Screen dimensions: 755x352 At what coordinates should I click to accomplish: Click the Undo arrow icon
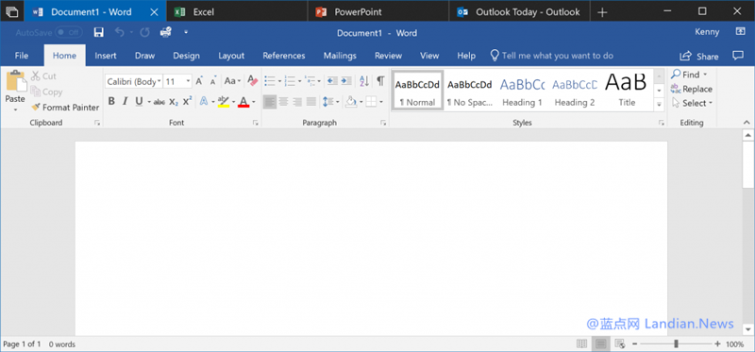(x=119, y=33)
